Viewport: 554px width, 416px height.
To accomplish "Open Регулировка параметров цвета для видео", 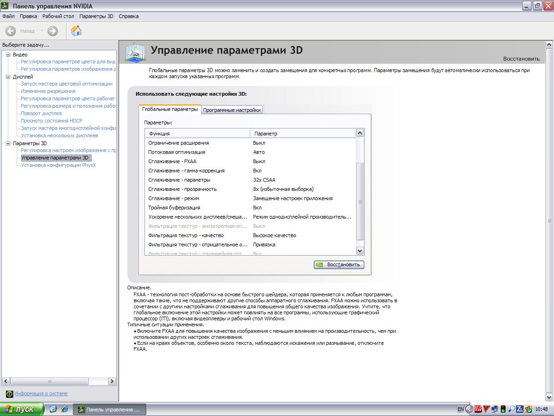I will click(68, 61).
